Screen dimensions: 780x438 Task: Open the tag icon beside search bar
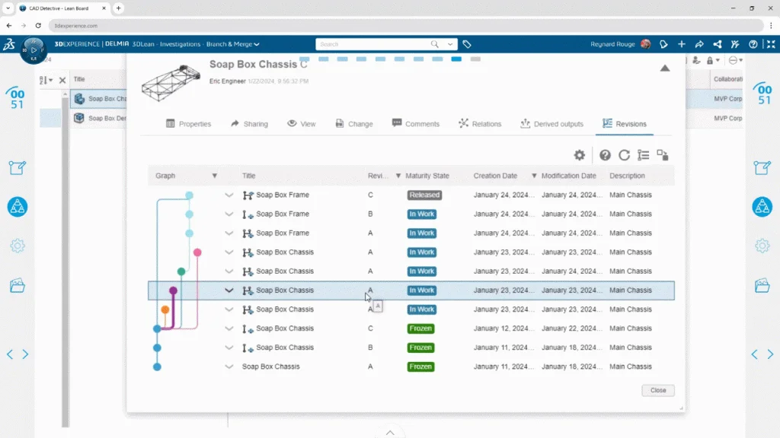point(467,44)
